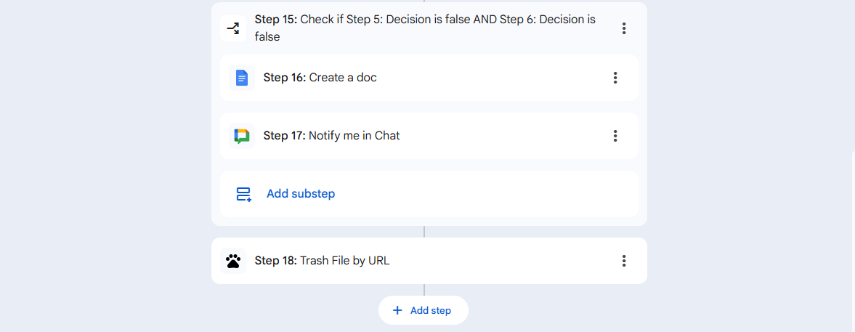
Task: Click the decision branch icon on Step 15
Action: click(233, 28)
